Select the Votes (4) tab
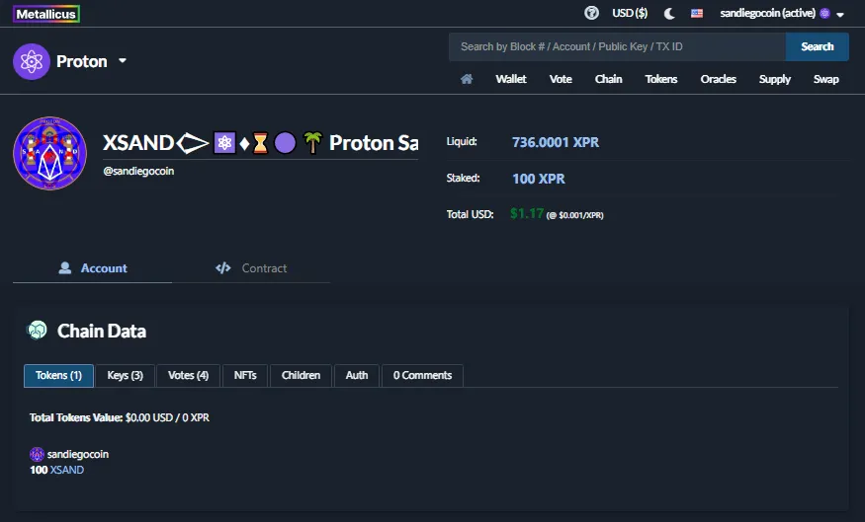The height and width of the screenshot is (522, 865). (x=188, y=376)
